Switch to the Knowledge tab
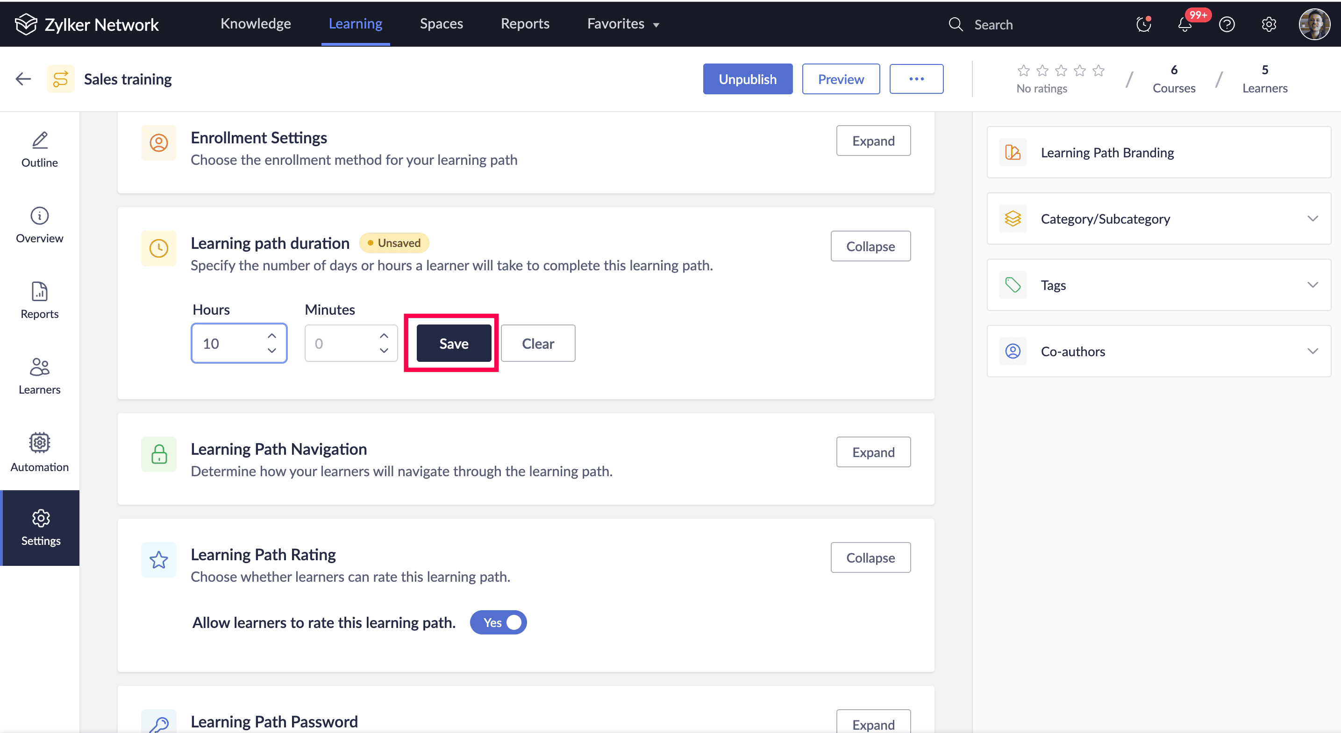 (x=255, y=24)
